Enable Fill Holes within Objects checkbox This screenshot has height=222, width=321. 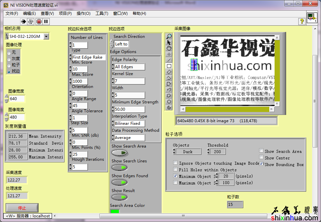click(x=175, y=170)
